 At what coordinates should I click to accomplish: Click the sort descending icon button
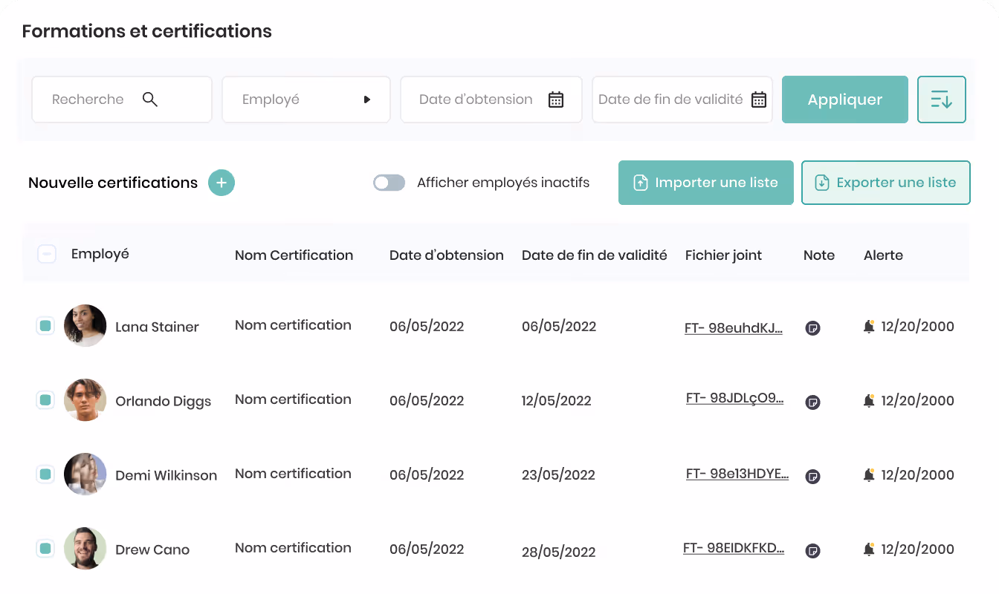pos(942,99)
